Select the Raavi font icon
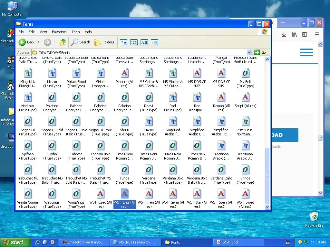The width and height of the screenshot is (330, 247). pyautogui.click(x=149, y=97)
